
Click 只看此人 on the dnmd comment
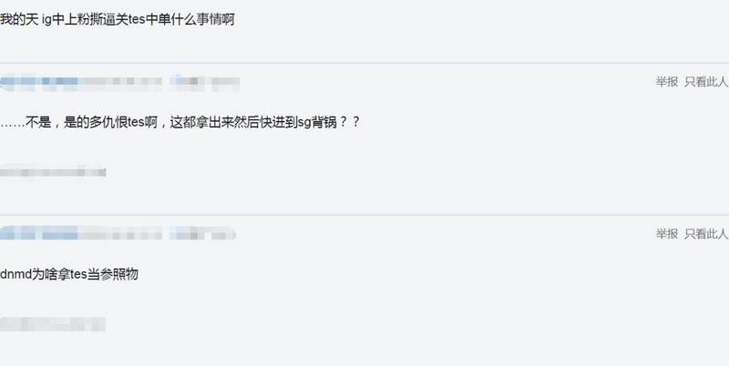[706, 234]
